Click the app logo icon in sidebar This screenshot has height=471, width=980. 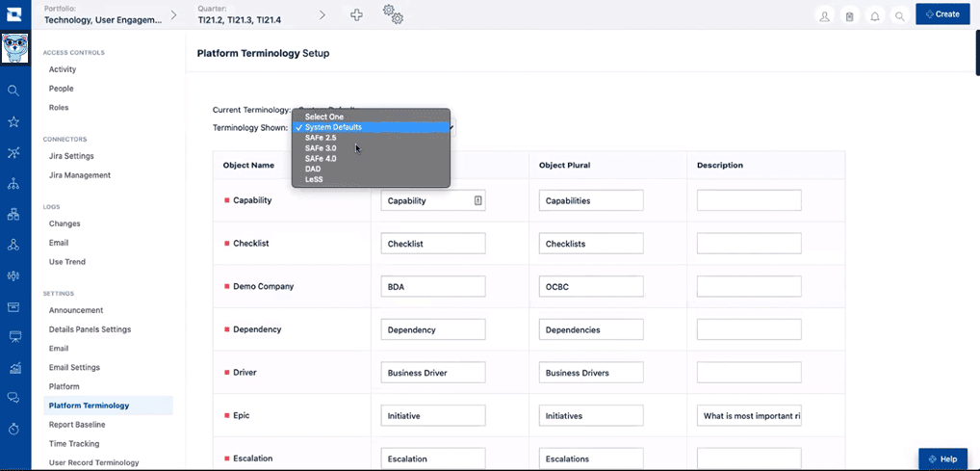click(x=13, y=13)
